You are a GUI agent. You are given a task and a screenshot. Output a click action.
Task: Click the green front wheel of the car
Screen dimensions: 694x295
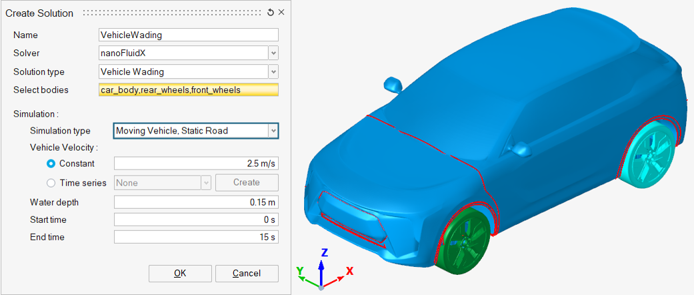[463, 240]
